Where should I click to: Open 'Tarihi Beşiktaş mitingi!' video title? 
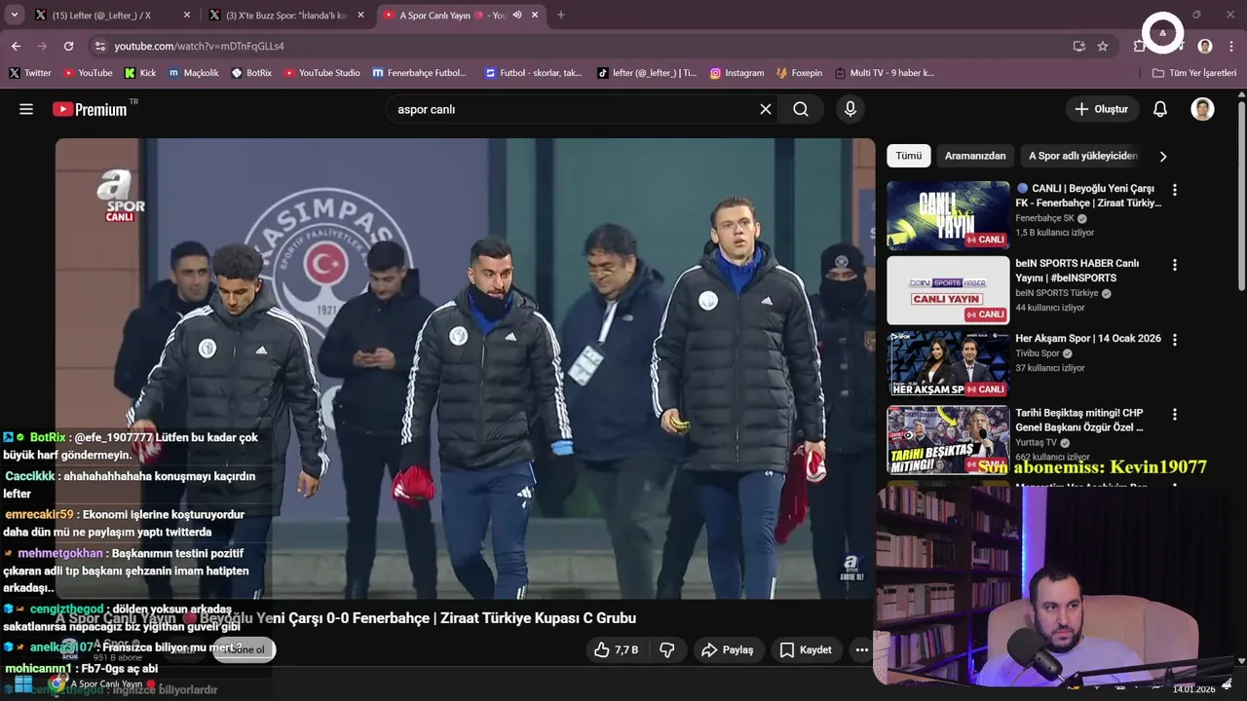(1079, 420)
